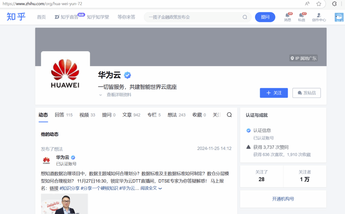Click the verified badge next to the 华为云 title
345x214 pixels.
pyautogui.click(x=127, y=75)
